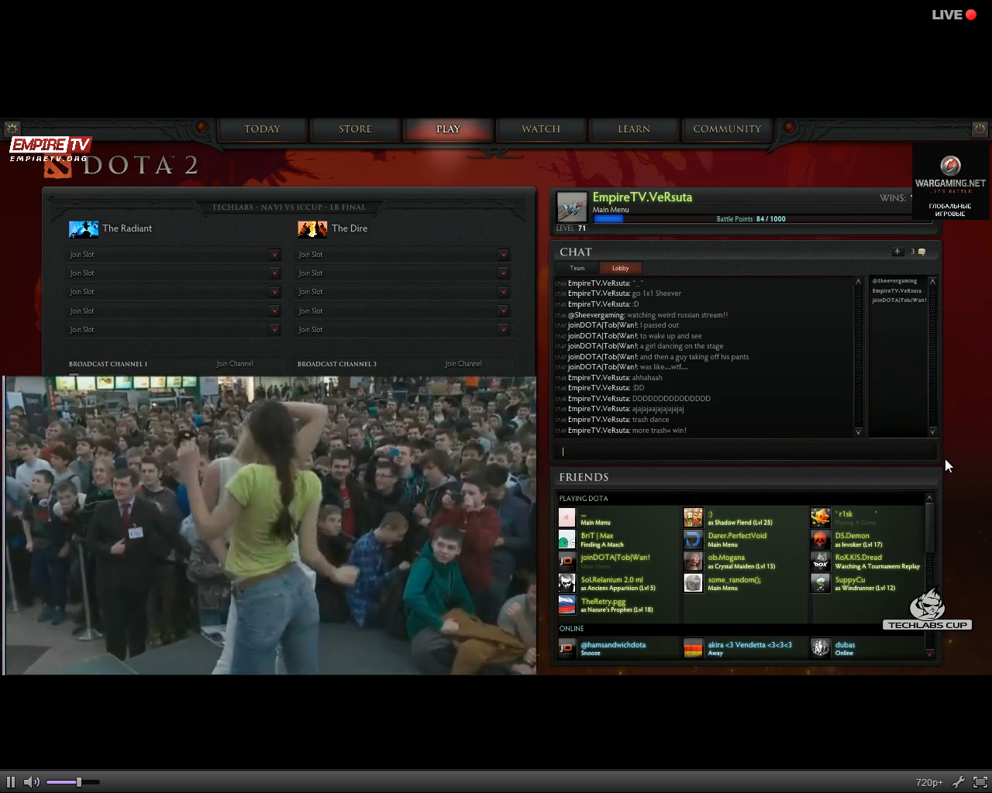This screenshot has width=992, height=793.
Task: Join Broadcast Channel 3
Action: click(463, 364)
